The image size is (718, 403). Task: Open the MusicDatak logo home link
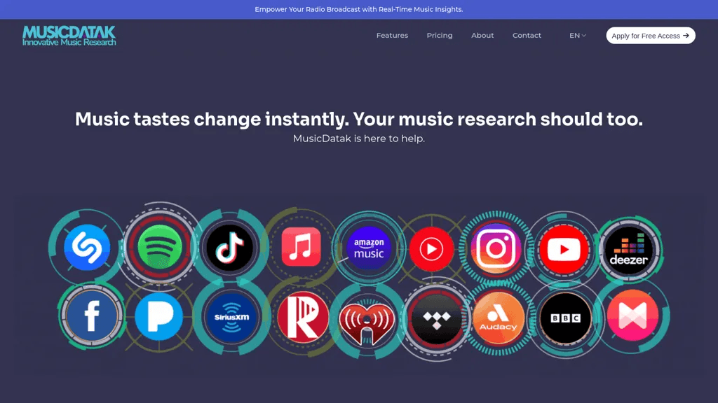[69, 36]
